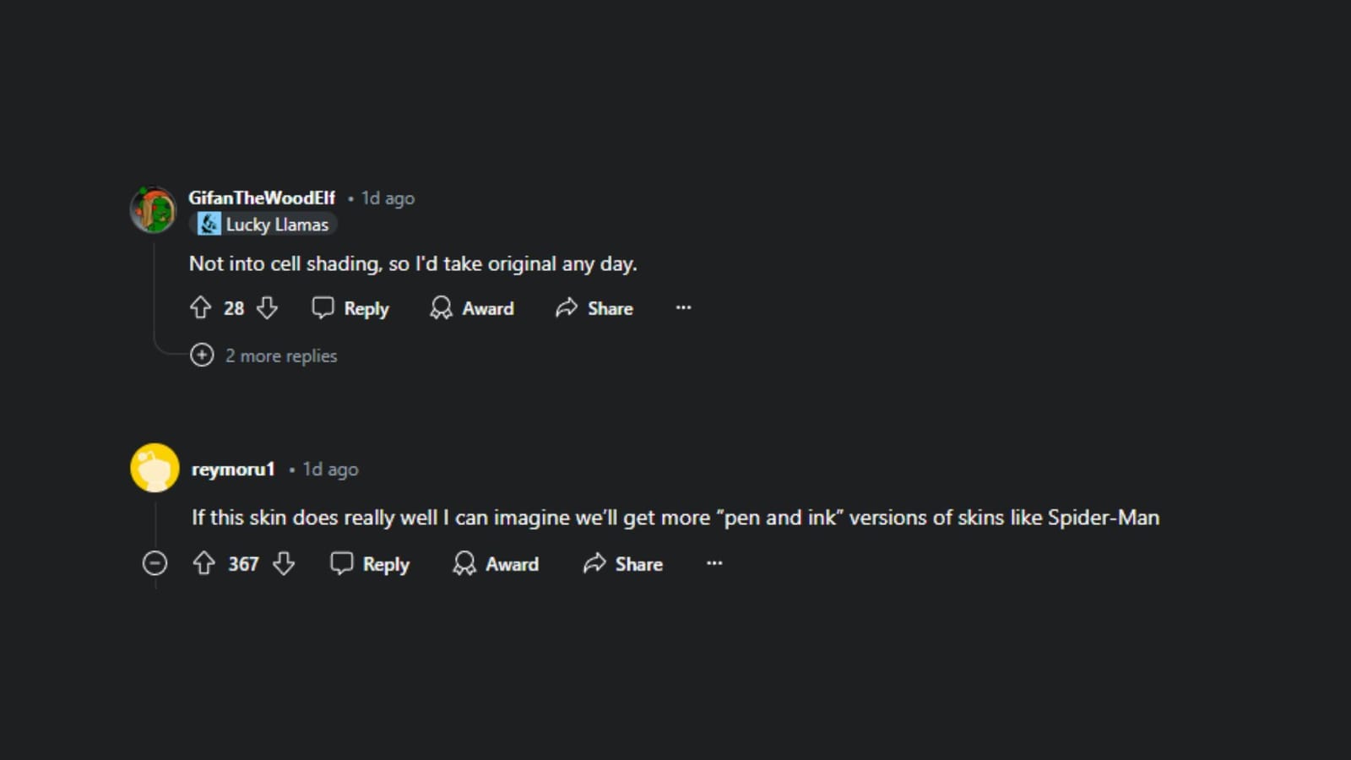Open GifanTheWoodElf username link

tap(262, 198)
